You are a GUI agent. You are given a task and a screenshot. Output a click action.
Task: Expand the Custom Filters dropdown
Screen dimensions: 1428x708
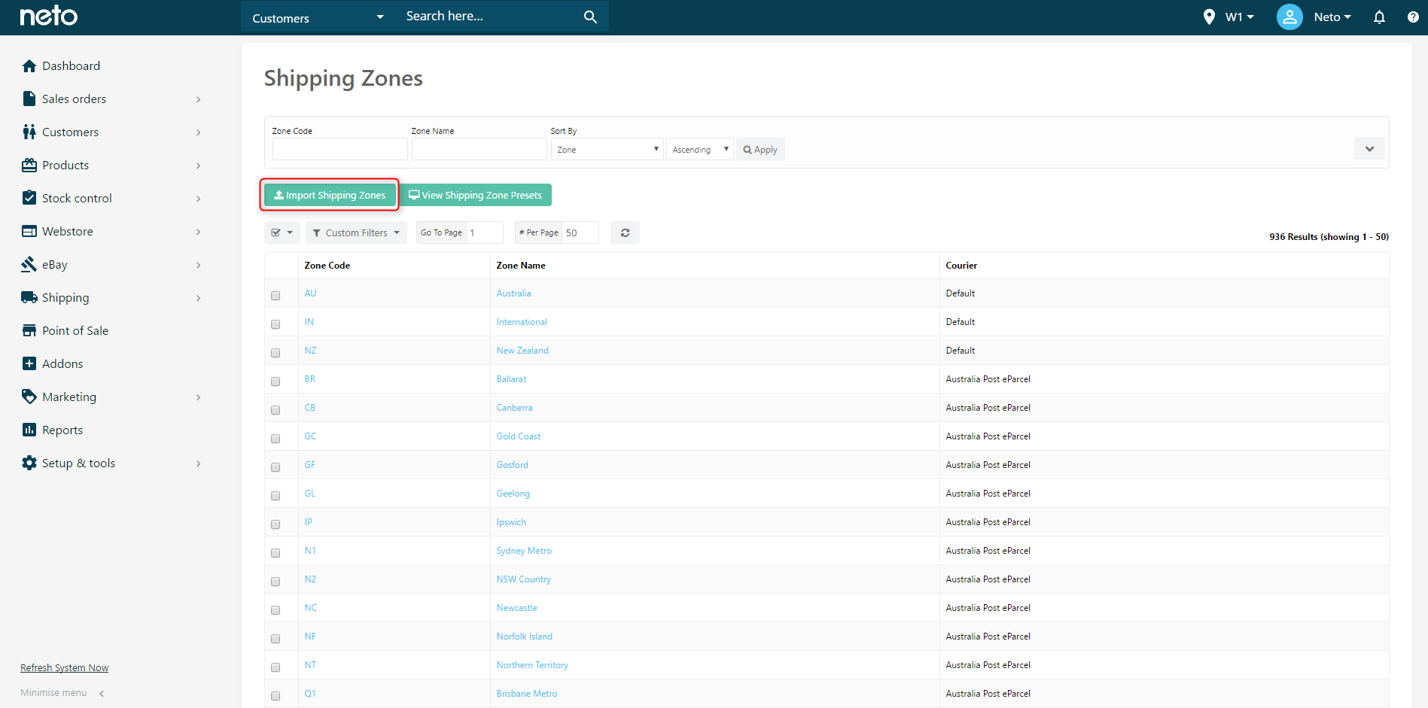tap(356, 232)
